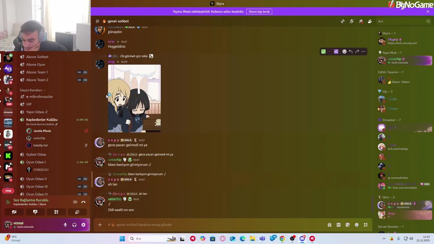
Task: Join the VIP voice channel
Action: (54, 104)
